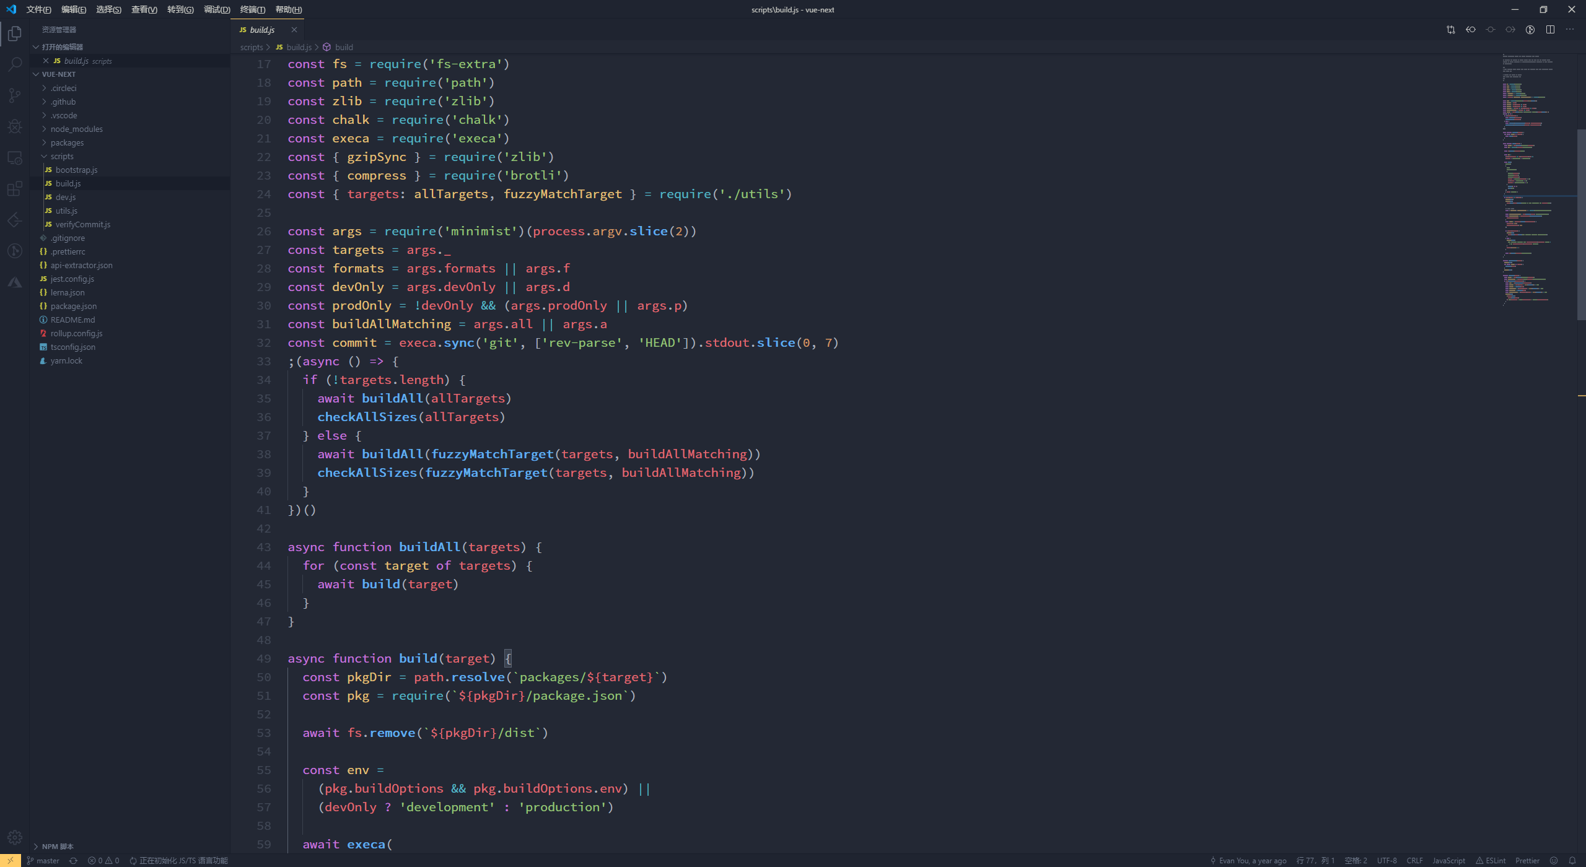Toggle the file blame git icon
Screen dimensions: 1586x867
click(x=1530, y=30)
